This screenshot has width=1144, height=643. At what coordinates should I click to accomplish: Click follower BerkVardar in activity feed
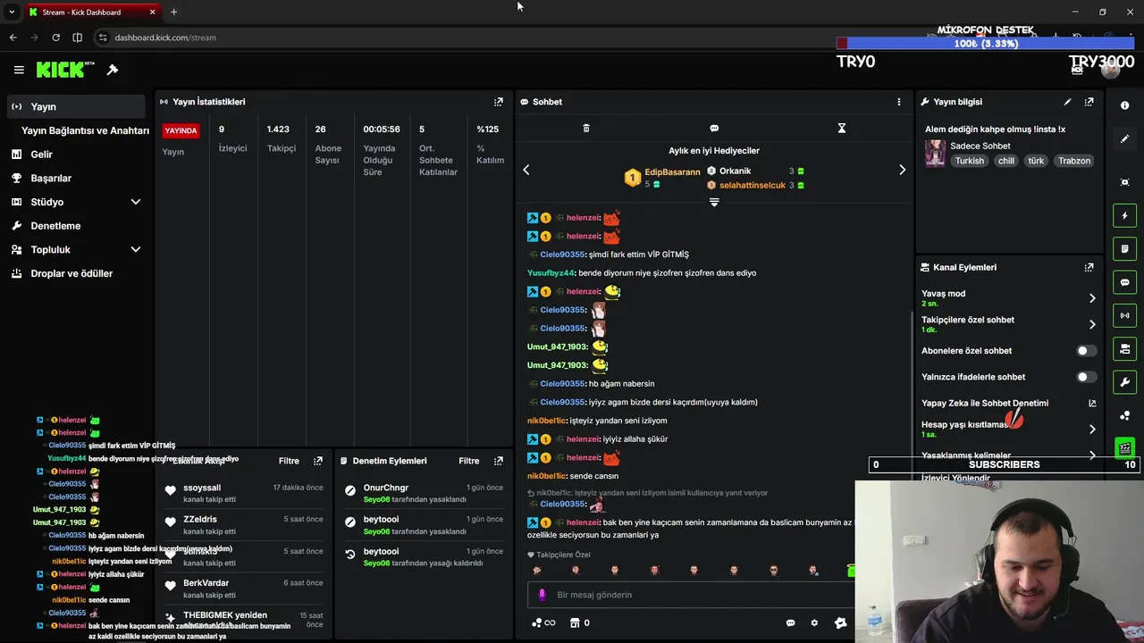(x=206, y=583)
